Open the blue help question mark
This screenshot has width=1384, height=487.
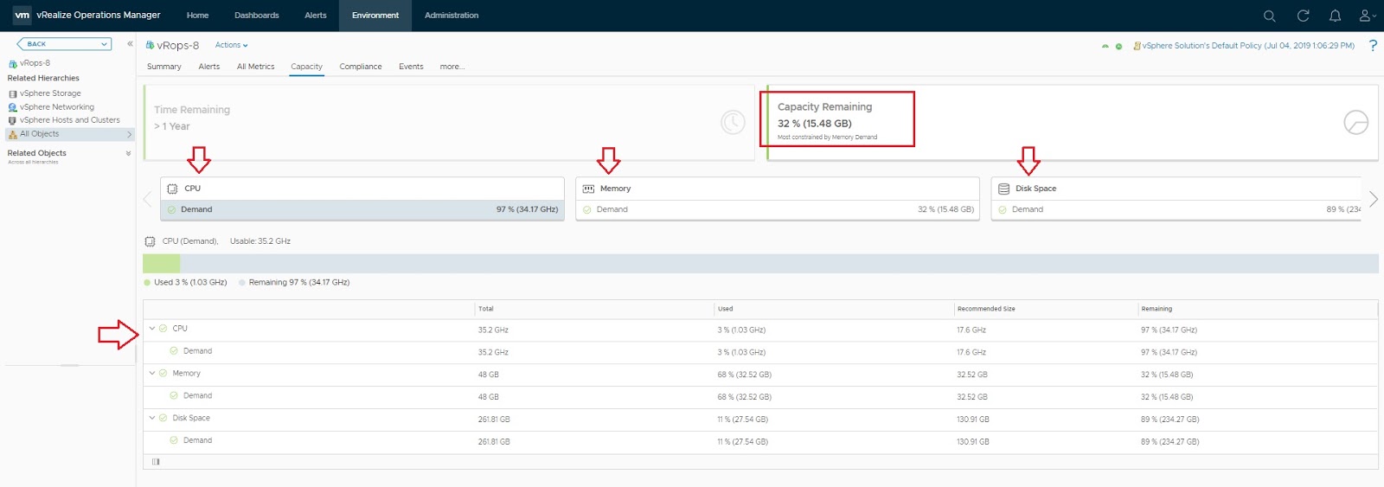pyautogui.click(x=1373, y=45)
